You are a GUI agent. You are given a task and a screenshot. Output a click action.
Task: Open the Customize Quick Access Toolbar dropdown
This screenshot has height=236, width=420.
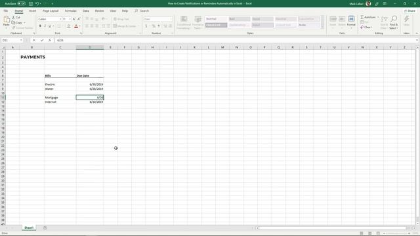click(52, 4)
